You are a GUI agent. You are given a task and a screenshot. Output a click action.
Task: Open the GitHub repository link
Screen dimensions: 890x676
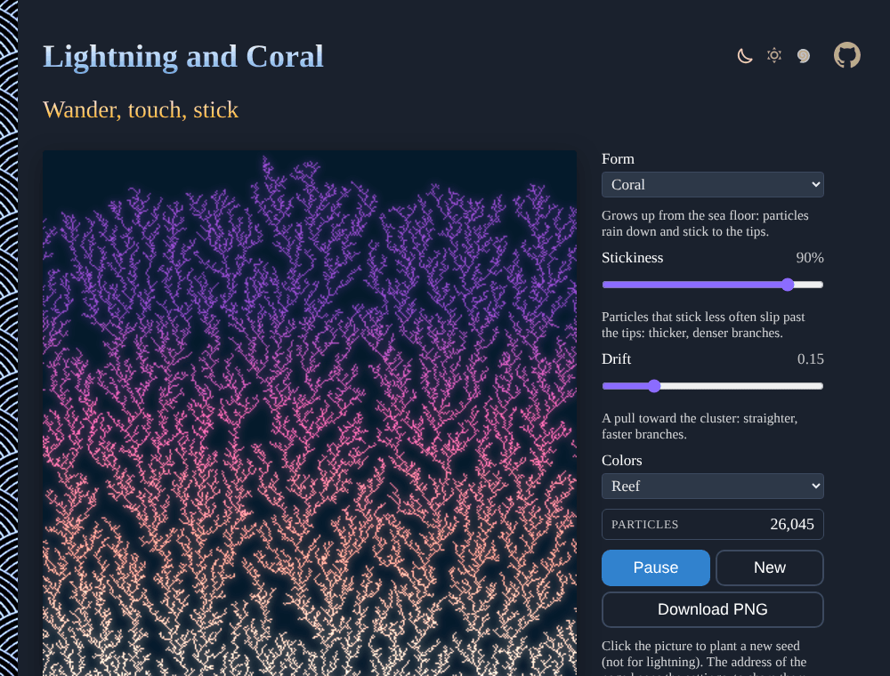847,55
